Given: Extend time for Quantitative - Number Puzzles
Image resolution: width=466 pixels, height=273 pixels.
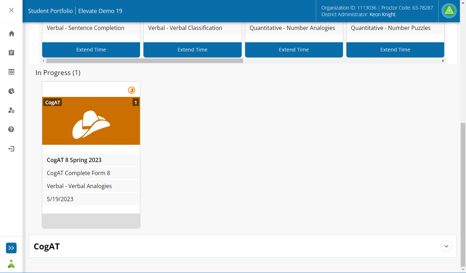Looking at the screenshot, I should pos(395,50).
